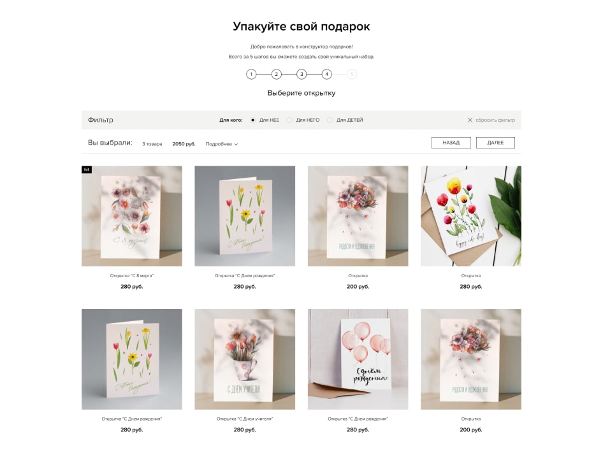Click the 'hit' badge on first card
This screenshot has height=462, width=603.
pyautogui.click(x=87, y=170)
